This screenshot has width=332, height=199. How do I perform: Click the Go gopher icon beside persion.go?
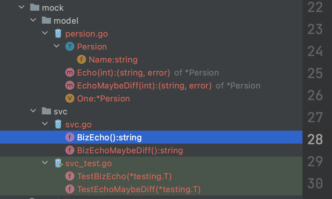coord(58,34)
